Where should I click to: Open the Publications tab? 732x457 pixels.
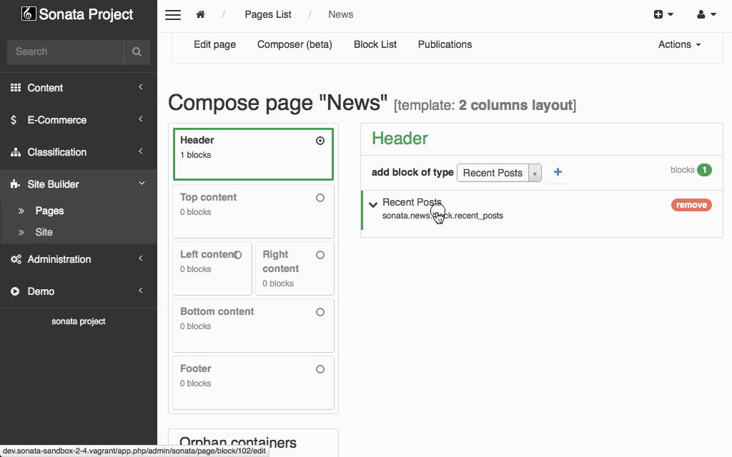pos(445,44)
